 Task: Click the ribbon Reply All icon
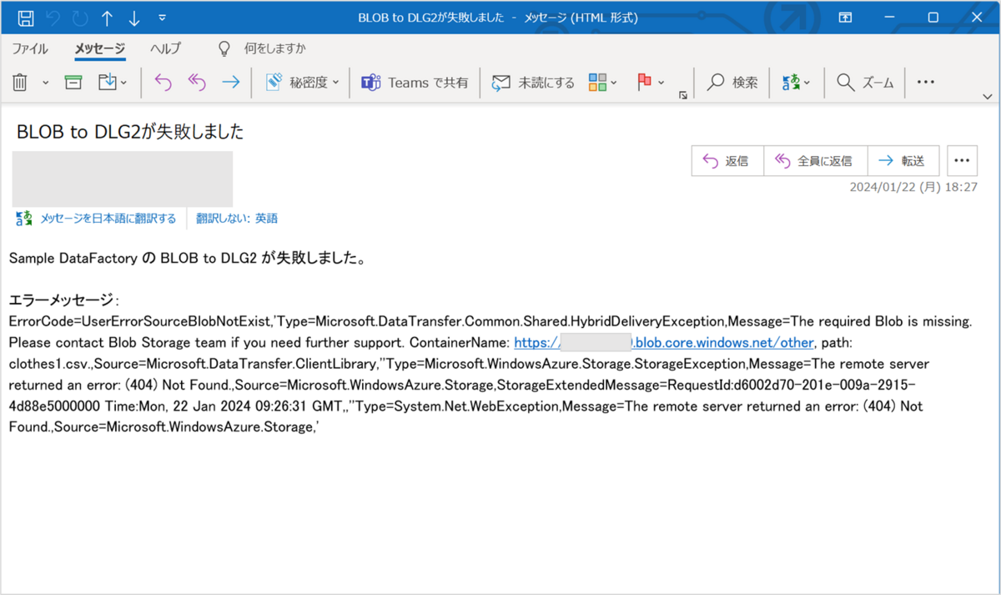click(x=197, y=82)
